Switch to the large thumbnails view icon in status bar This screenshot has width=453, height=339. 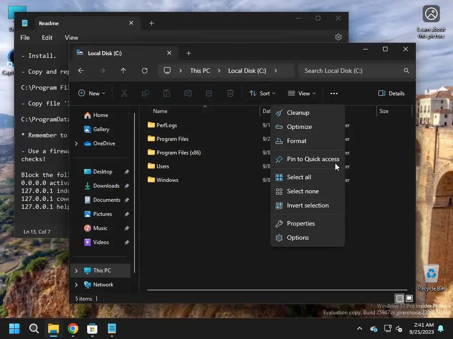click(x=409, y=298)
